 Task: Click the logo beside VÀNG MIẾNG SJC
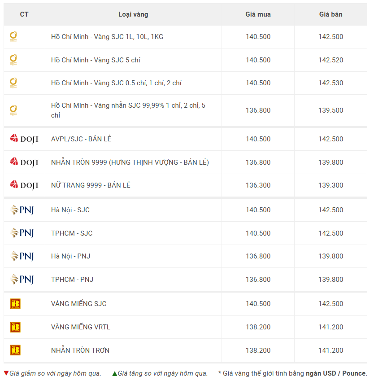(15, 304)
